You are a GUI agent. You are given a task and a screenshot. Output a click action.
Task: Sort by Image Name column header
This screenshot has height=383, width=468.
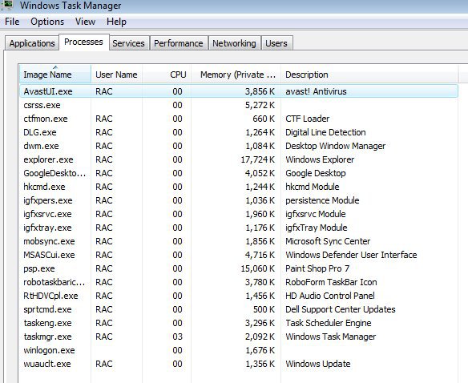(55, 74)
